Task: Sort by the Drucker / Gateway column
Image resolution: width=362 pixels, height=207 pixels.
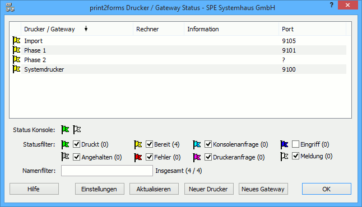Action: [77, 29]
